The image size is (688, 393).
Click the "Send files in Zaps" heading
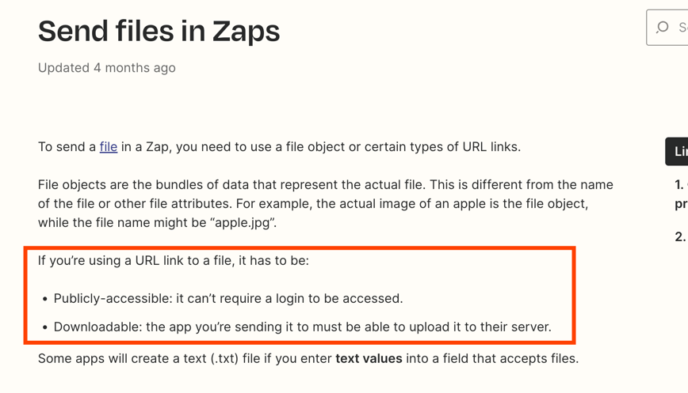point(159,31)
